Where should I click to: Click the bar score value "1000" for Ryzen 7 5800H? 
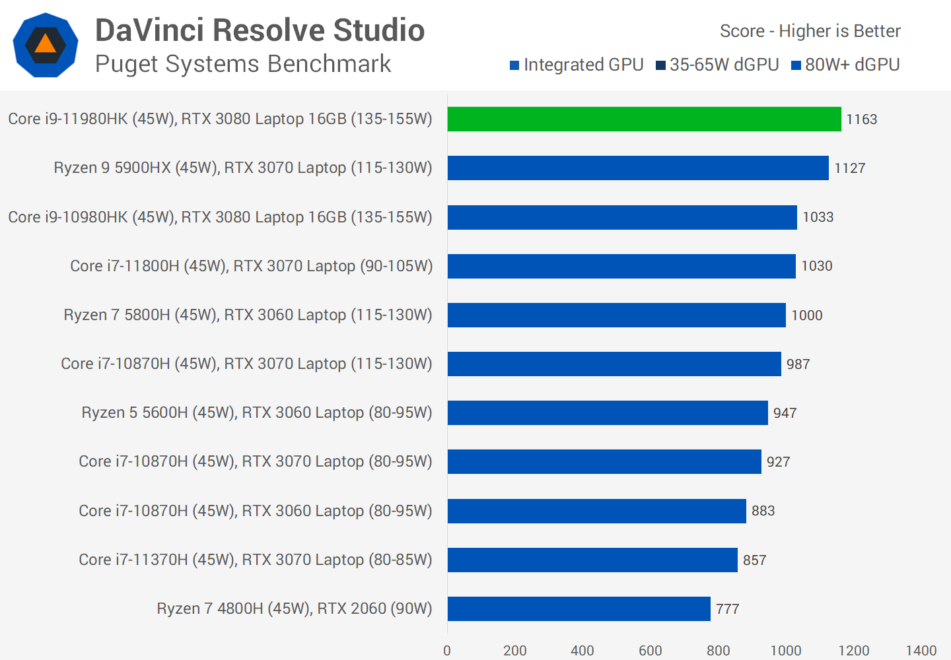coord(807,315)
